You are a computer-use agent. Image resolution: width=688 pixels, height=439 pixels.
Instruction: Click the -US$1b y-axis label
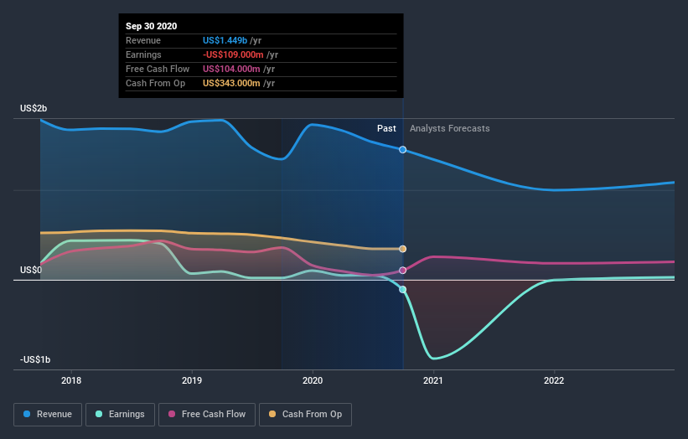(x=35, y=359)
